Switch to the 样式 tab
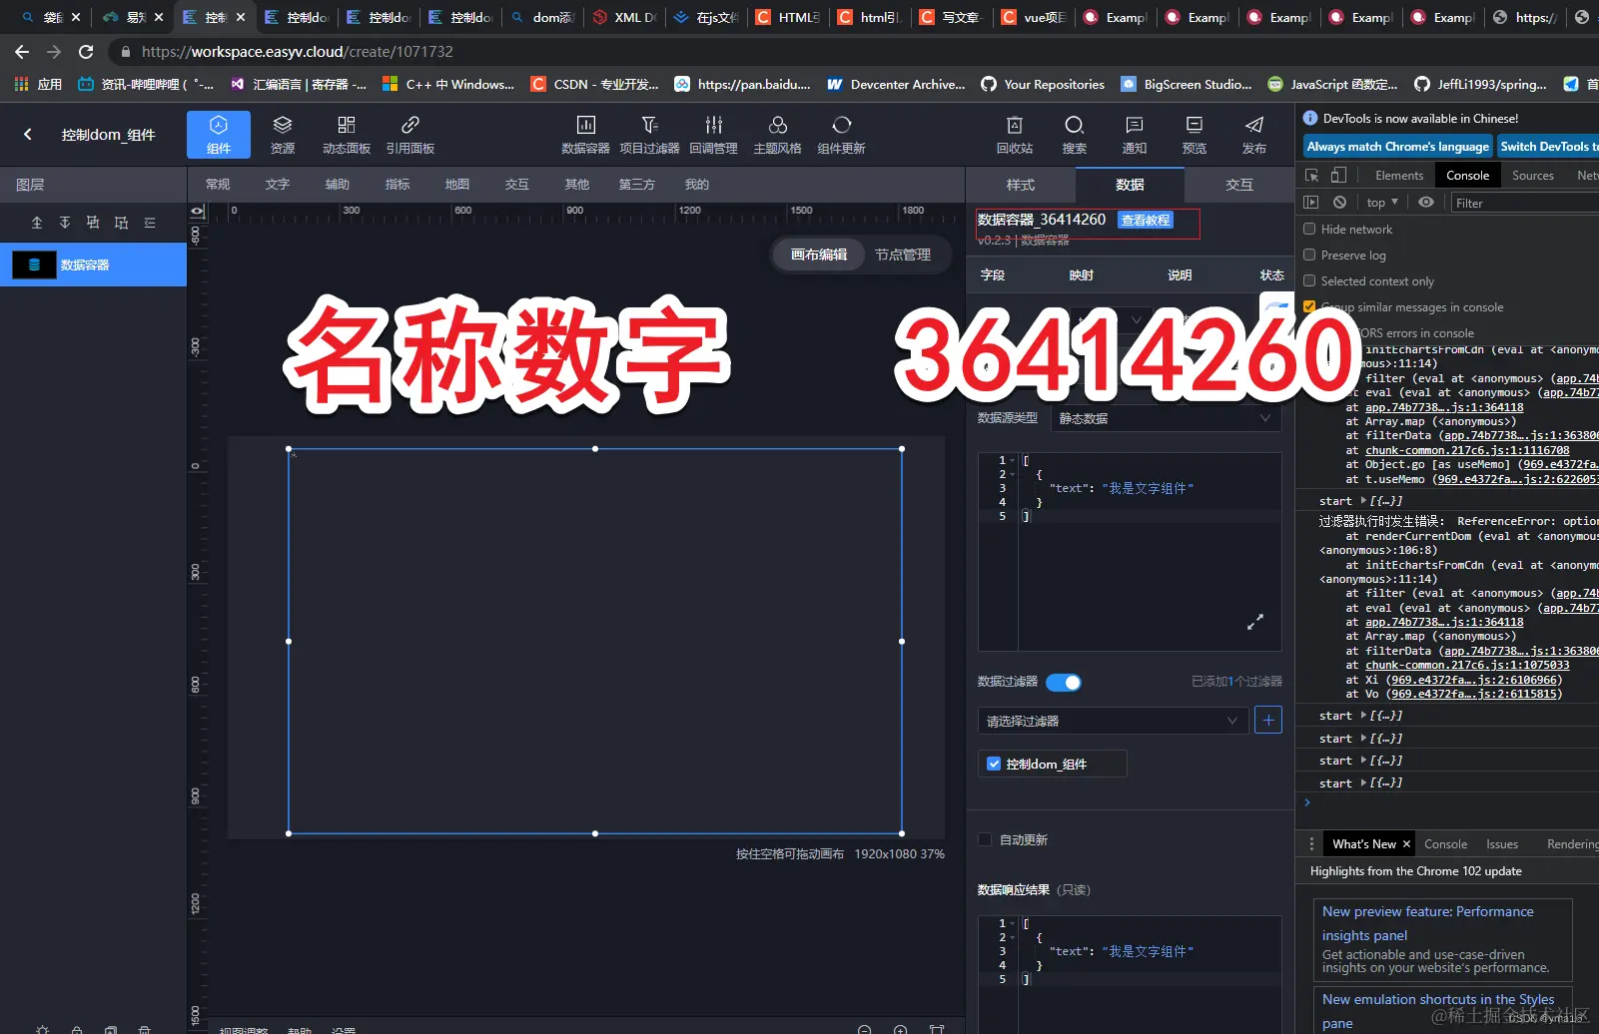The image size is (1599, 1034). point(1020,185)
